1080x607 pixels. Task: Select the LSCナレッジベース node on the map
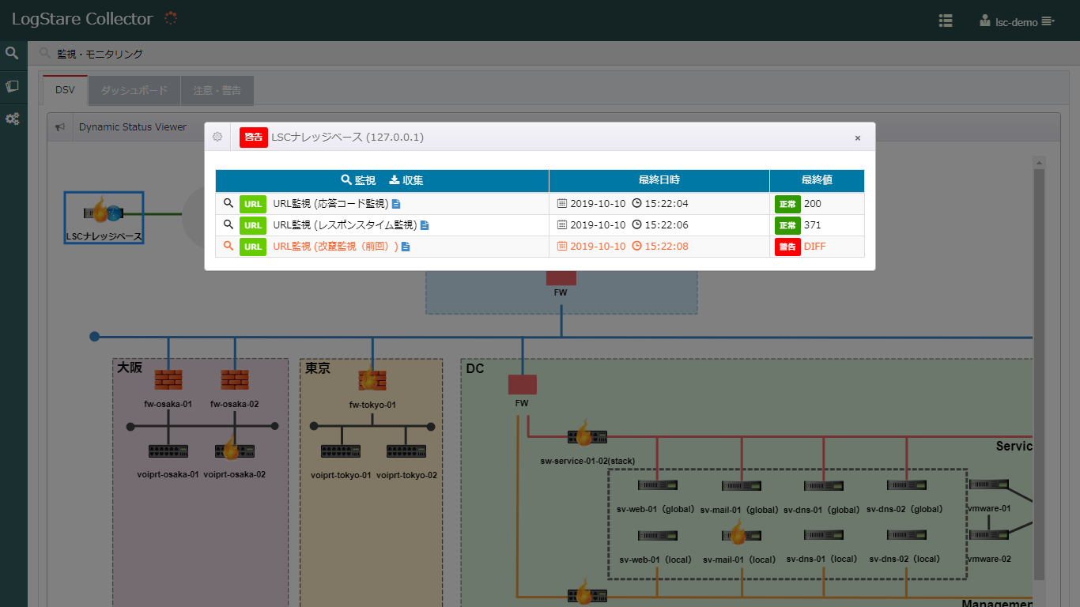click(104, 217)
